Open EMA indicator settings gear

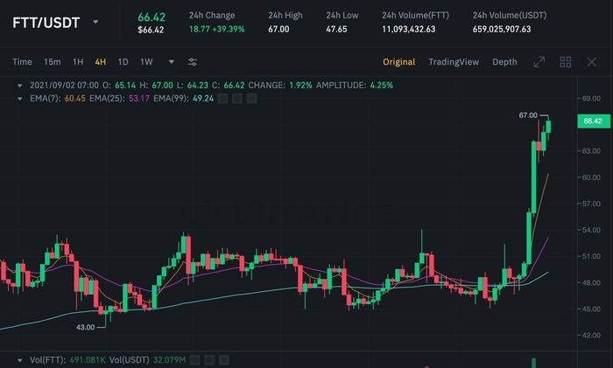click(x=237, y=99)
